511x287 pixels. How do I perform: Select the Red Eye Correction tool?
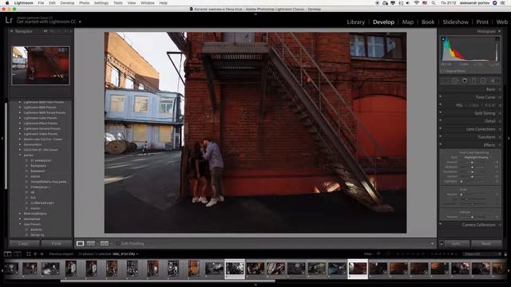click(465, 81)
